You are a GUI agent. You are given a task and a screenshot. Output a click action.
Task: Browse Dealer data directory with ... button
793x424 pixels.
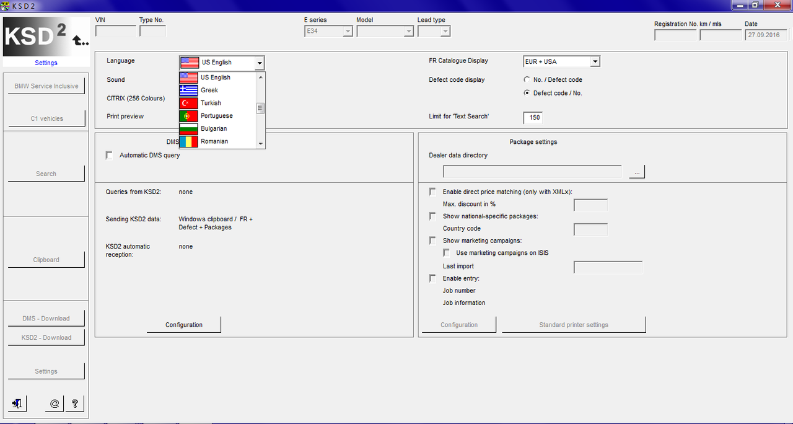tap(637, 172)
